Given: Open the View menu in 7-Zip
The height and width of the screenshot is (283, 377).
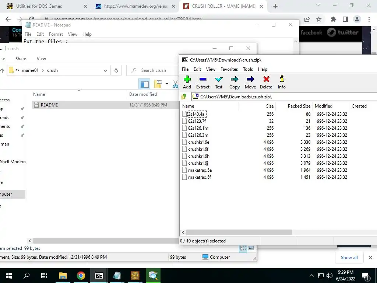Looking at the screenshot, I should (x=211, y=69).
